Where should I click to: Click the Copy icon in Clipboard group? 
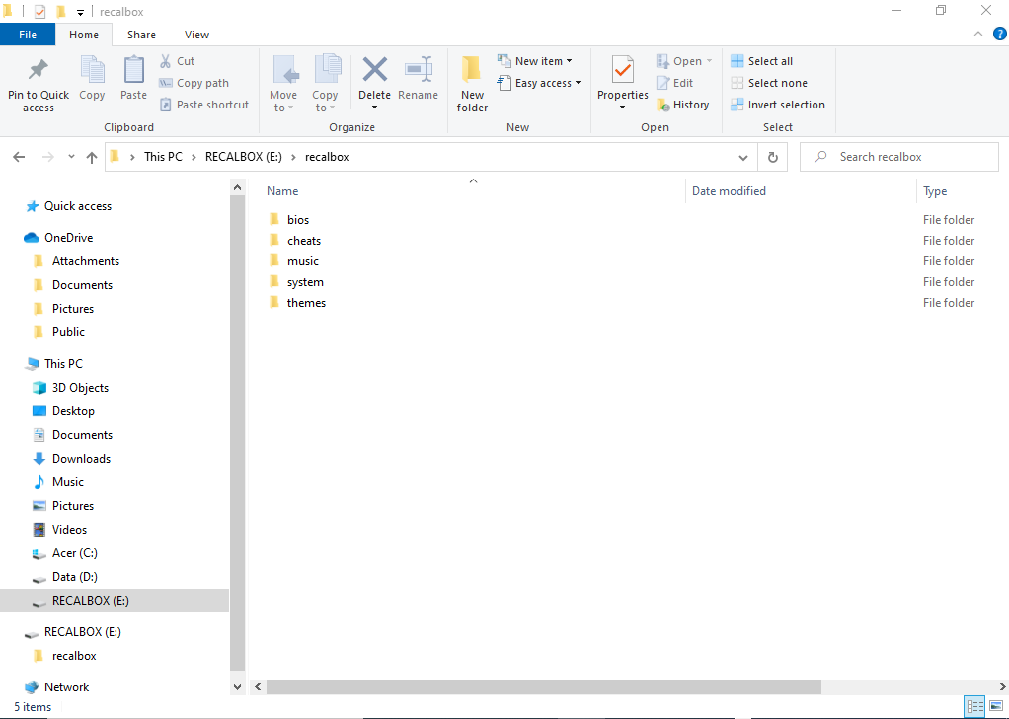click(92, 69)
